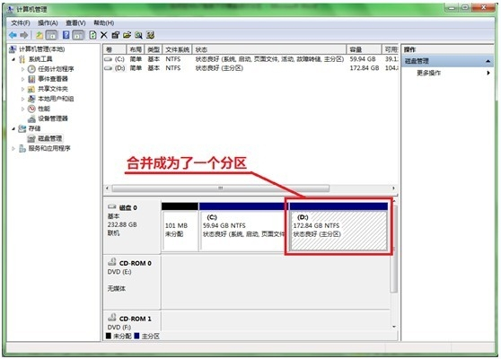Click the Up one level folder icon
Viewport: 501px width, 359px height.
pos(40,35)
